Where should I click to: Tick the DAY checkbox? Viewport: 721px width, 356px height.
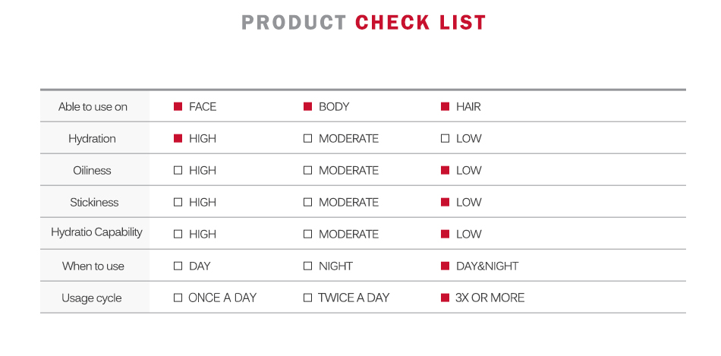pos(178,266)
